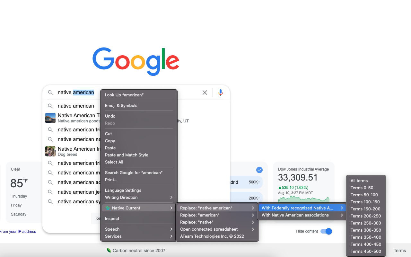Pick "Terms 100-150" from the terms list
The image size is (411, 257).
pyautogui.click(x=365, y=202)
